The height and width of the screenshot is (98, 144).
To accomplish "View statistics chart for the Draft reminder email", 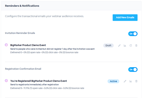I will click(125, 45).
